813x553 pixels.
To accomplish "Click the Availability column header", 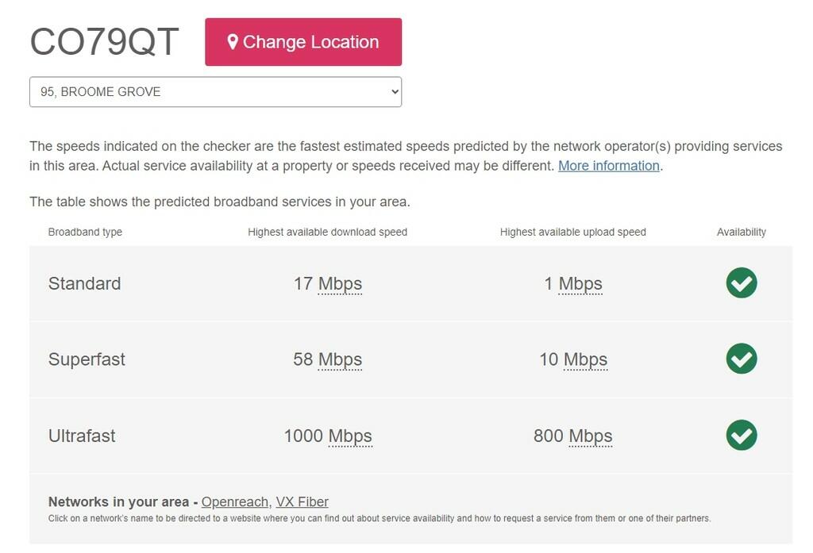I will point(741,232).
